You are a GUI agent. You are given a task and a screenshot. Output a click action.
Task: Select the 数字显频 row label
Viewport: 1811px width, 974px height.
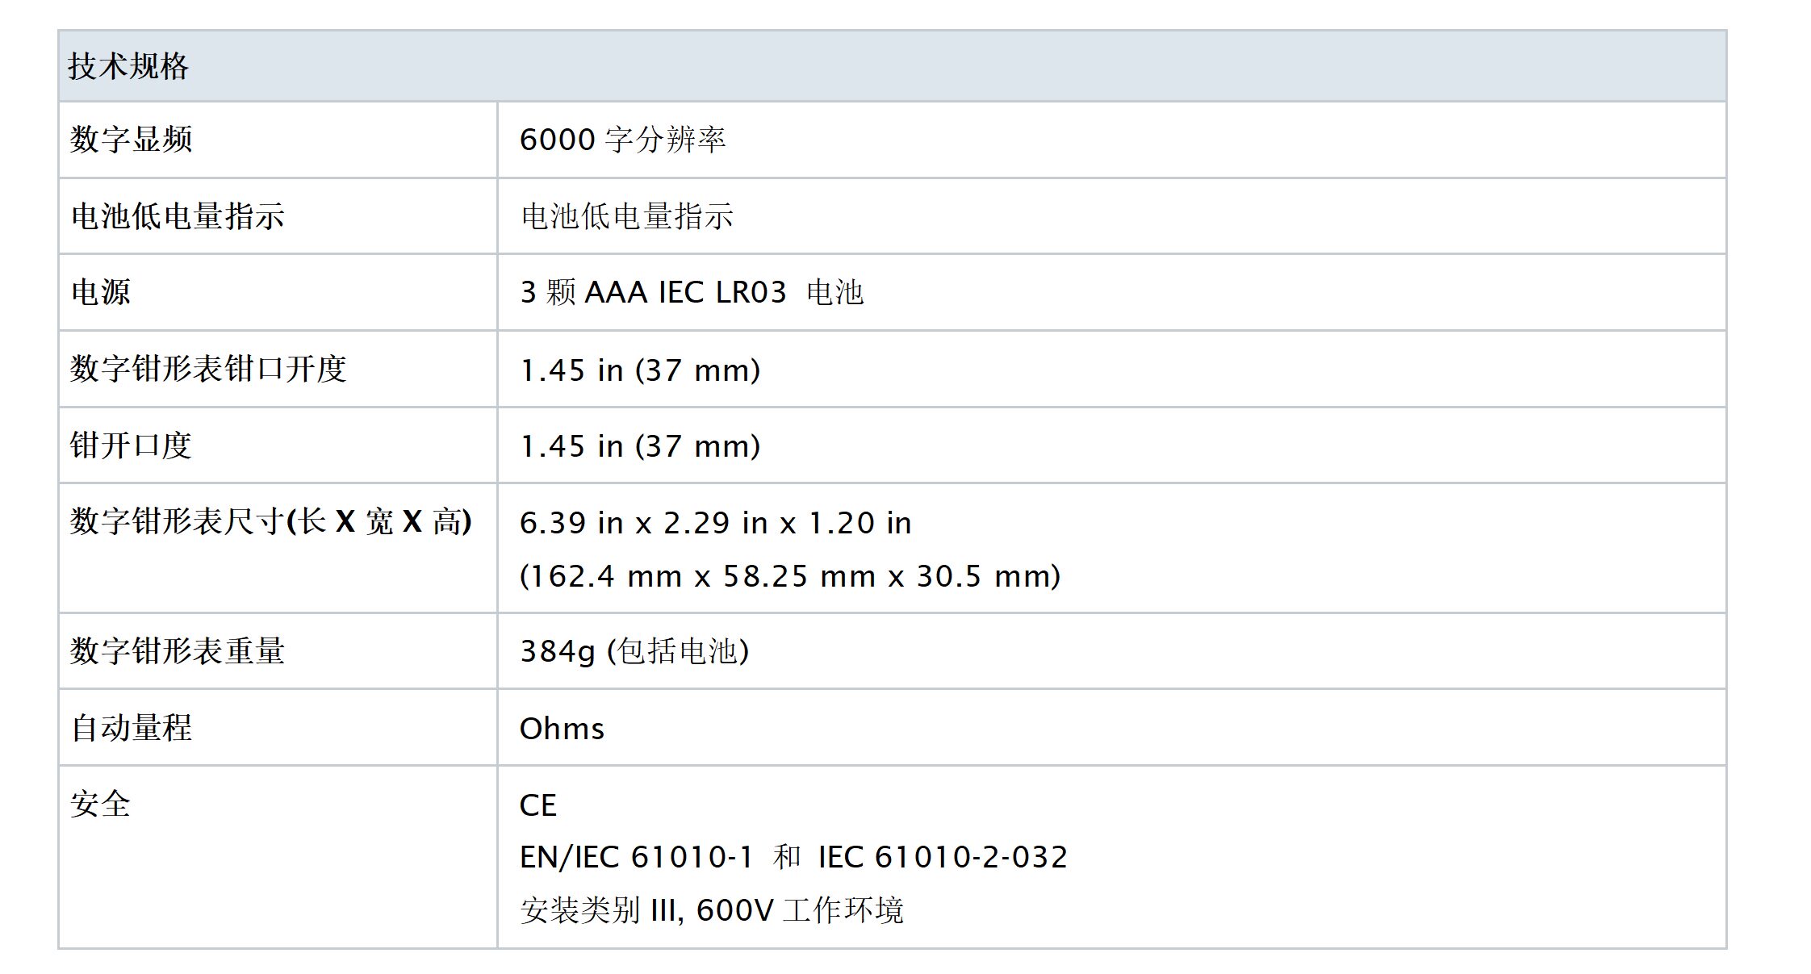click(132, 140)
